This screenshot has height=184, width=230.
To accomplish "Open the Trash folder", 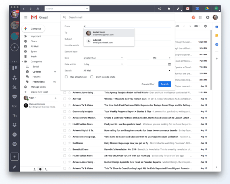I will tap(34, 56).
